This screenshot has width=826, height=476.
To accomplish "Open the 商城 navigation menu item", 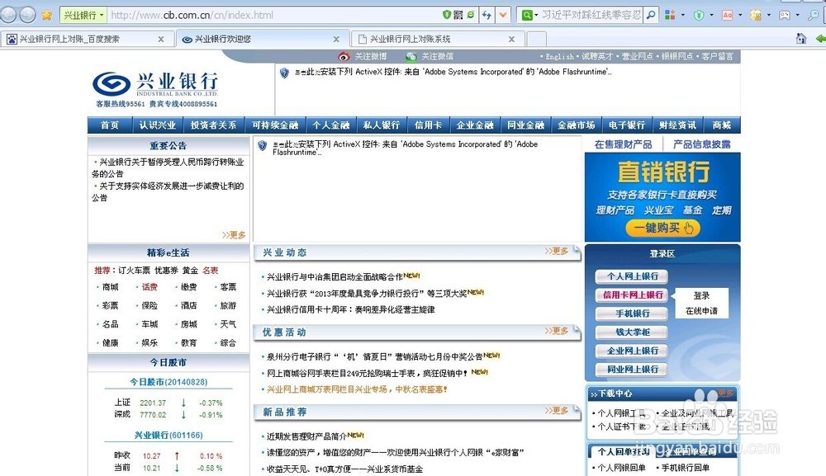I will pos(722,125).
